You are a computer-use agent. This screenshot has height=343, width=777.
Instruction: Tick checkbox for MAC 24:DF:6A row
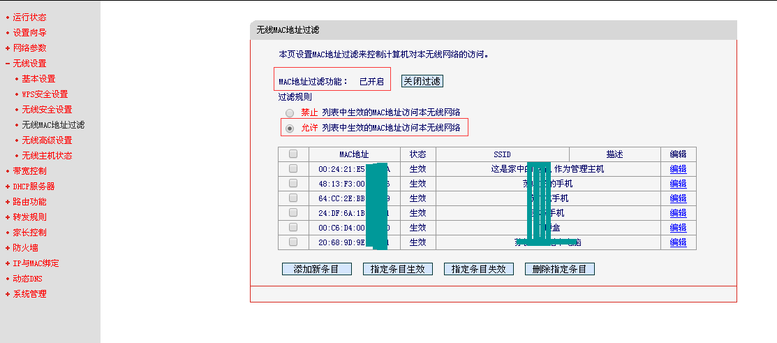pyautogui.click(x=293, y=212)
